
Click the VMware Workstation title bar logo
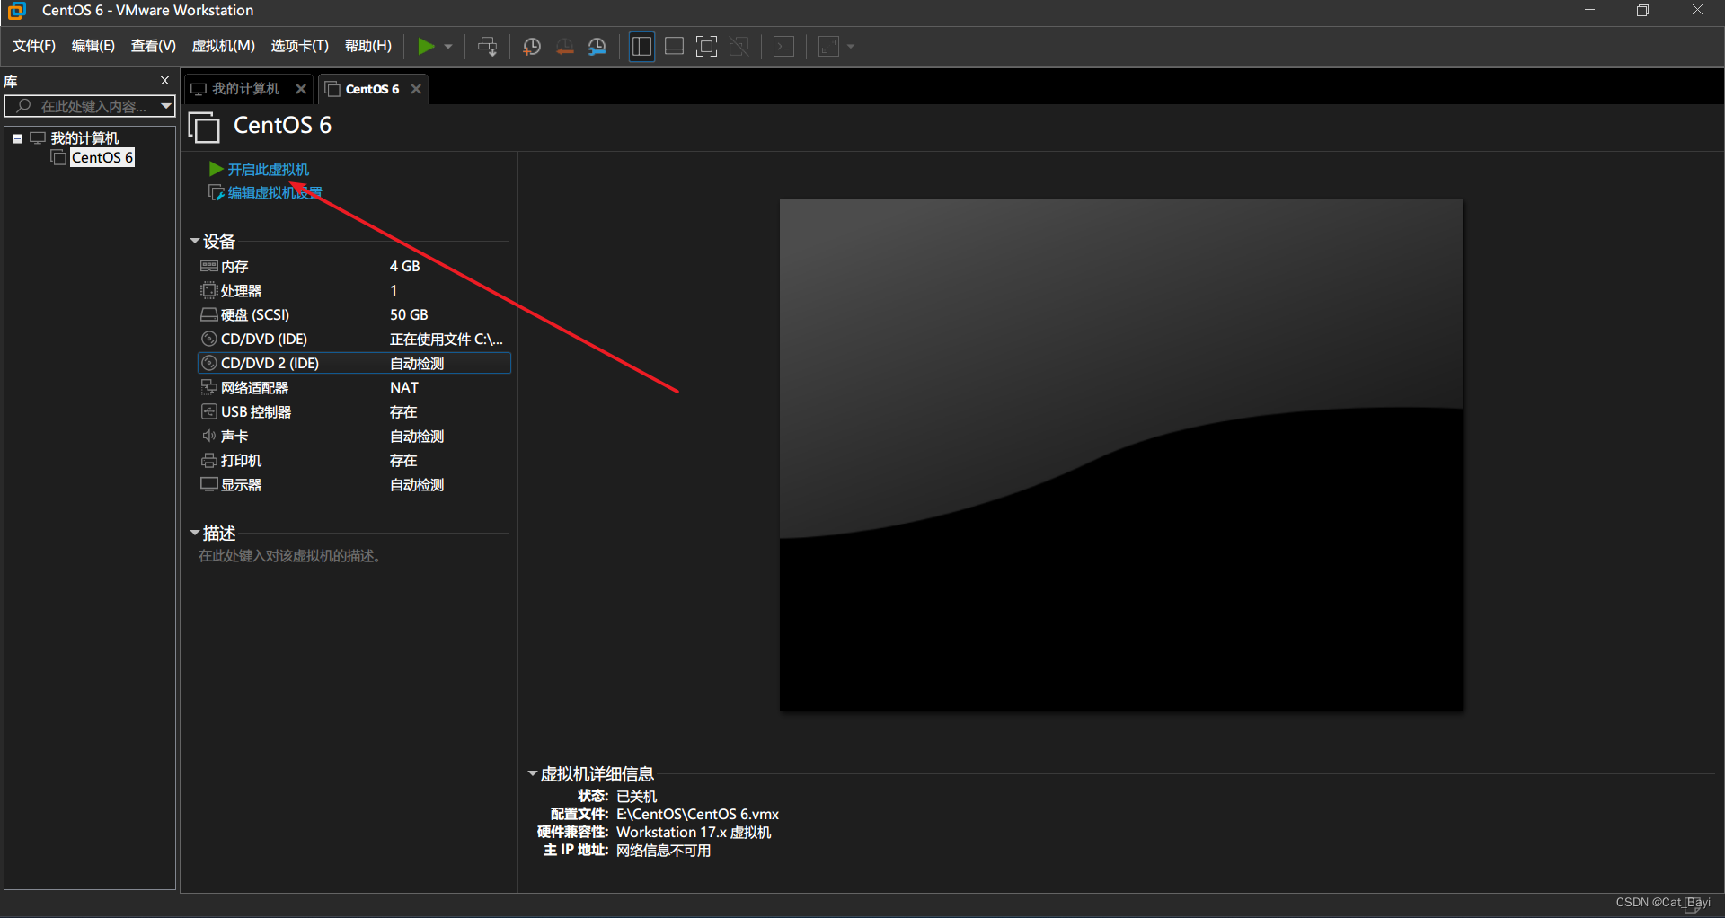coord(16,11)
